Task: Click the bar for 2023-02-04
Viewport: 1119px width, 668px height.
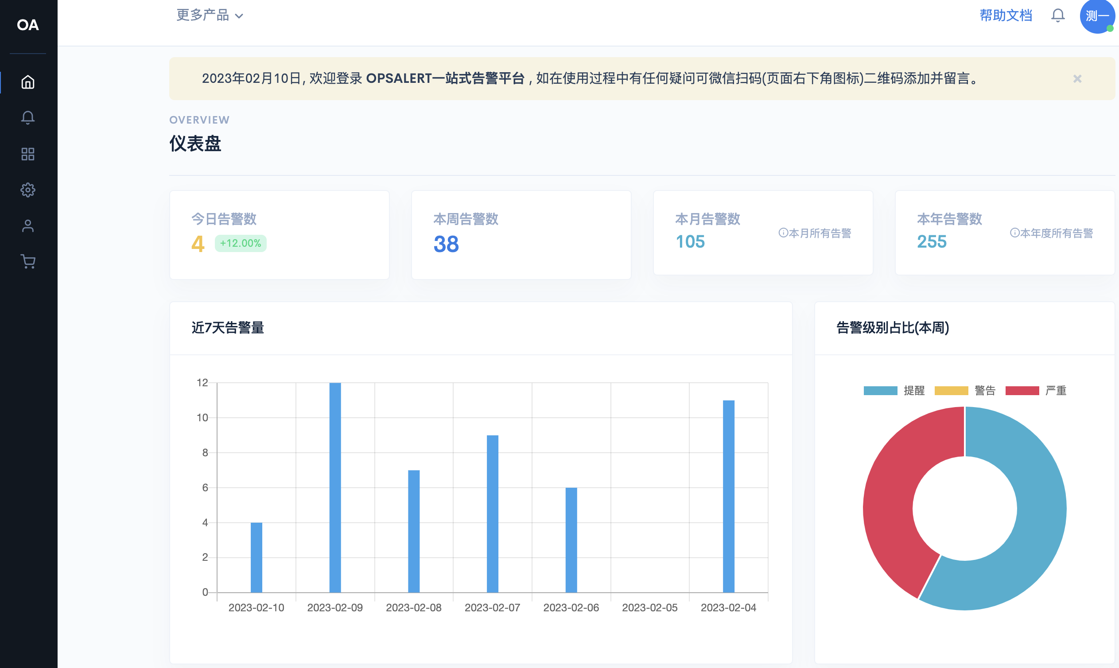Action: pyautogui.click(x=729, y=496)
